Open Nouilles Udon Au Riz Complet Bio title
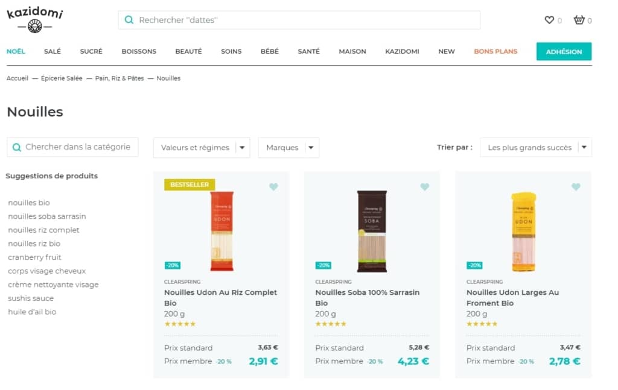The width and height of the screenshot is (618, 390). tap(221, 298)
